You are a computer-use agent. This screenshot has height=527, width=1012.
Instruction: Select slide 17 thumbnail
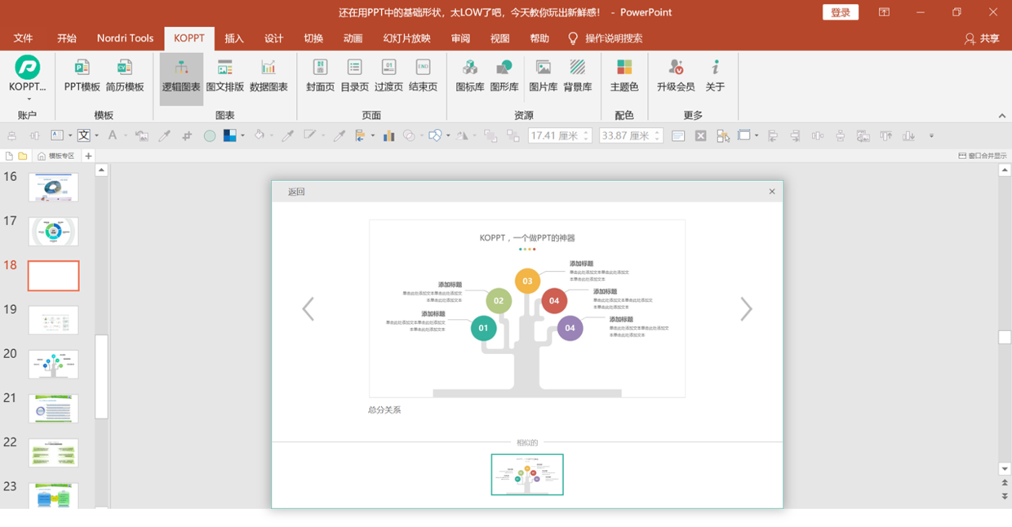pos(53,232)
